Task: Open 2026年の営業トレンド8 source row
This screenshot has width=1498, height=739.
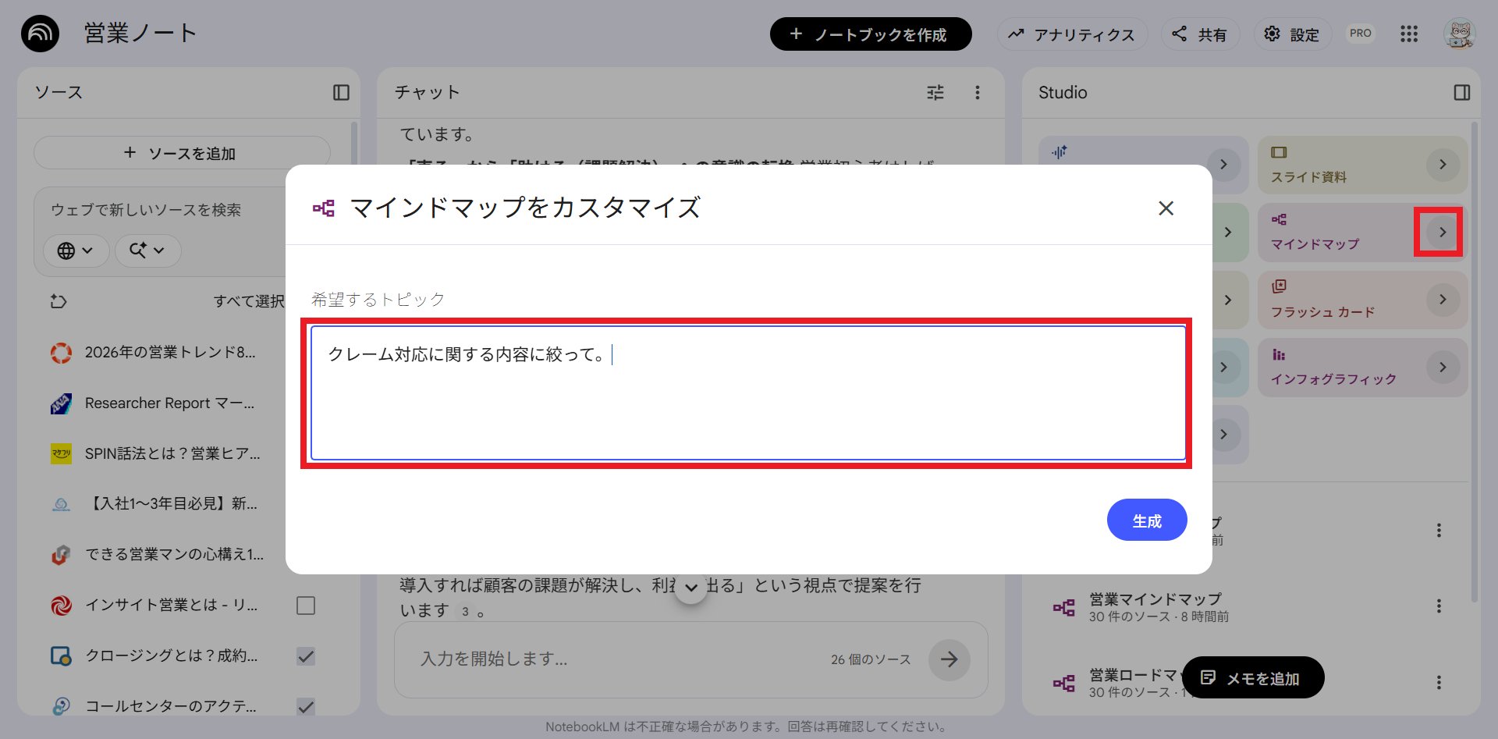Action: pyautogui.click(x=170, y=353)
